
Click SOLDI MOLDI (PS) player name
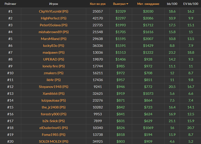[x=54, y=141]
